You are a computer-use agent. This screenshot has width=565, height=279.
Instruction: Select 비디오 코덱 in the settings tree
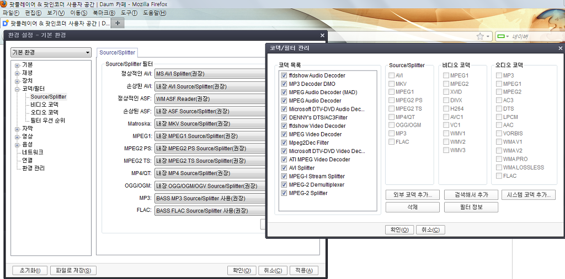[x=44, y=105]
